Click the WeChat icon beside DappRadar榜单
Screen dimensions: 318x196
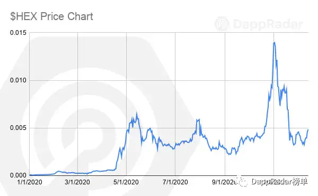pyautogui.click(x=243, y=182)
